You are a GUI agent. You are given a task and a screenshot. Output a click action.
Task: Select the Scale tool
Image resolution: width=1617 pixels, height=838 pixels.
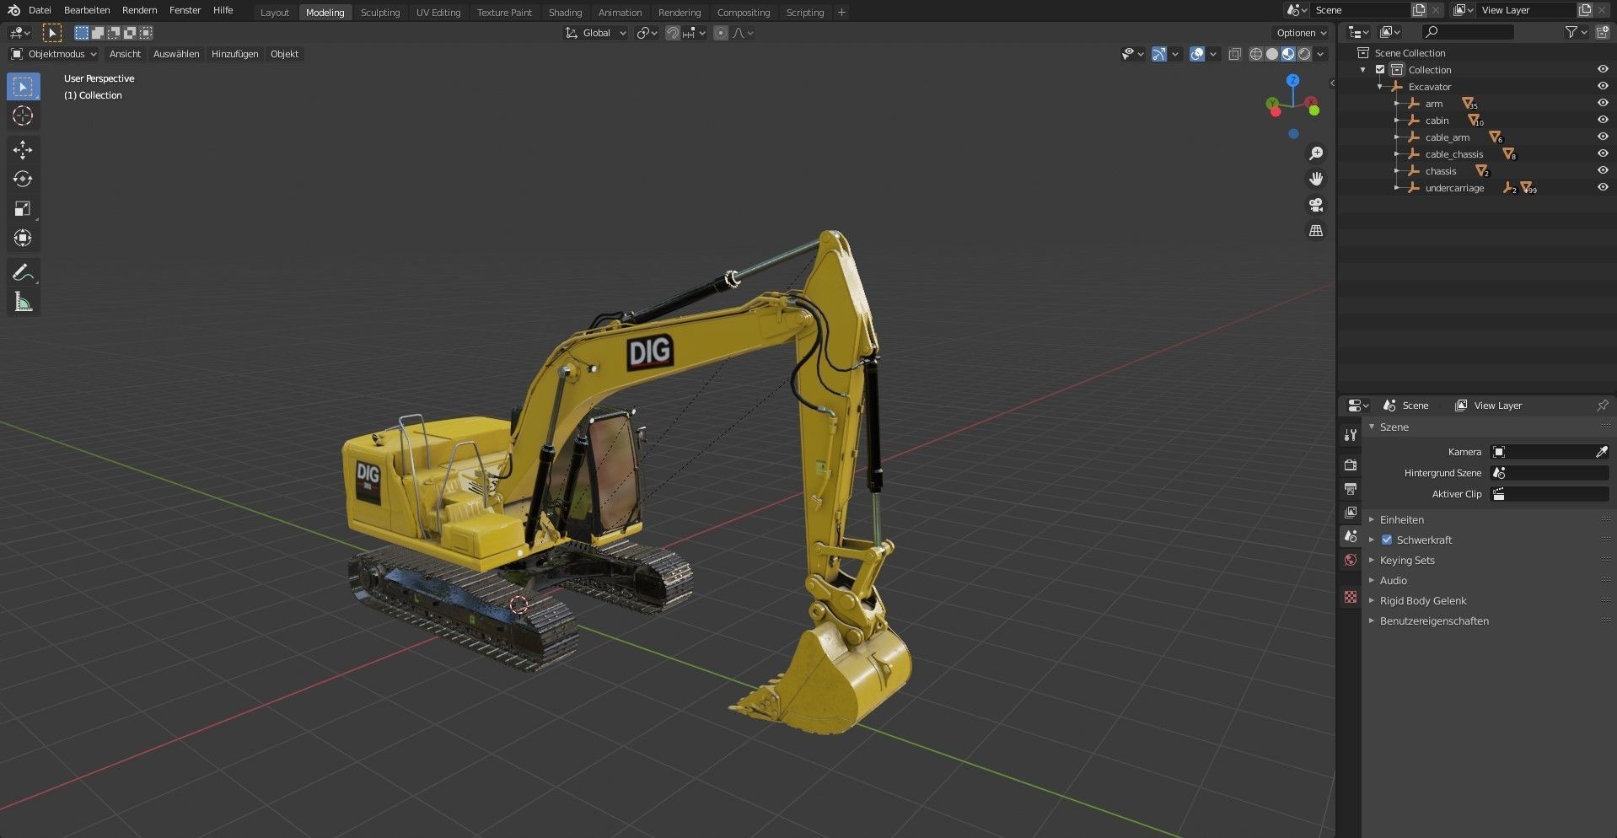[23, 209]
